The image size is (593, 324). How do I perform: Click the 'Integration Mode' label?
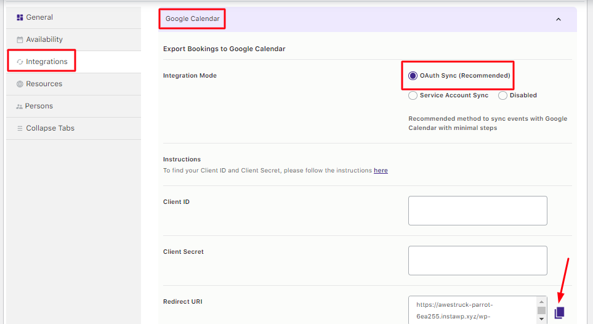click(x=190, y=76)
